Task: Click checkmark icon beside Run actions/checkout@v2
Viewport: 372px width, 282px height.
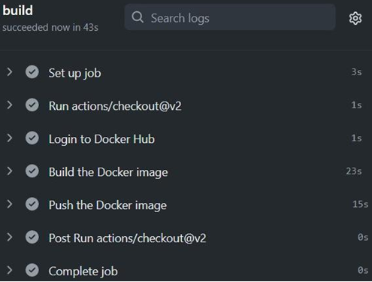Action: [32, 105]
